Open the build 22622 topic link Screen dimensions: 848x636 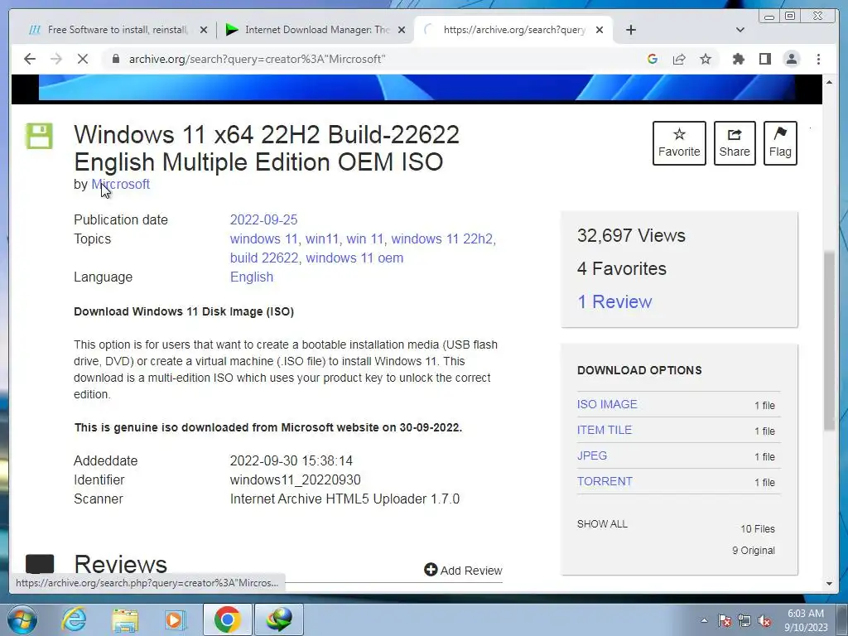pos(264,258)
